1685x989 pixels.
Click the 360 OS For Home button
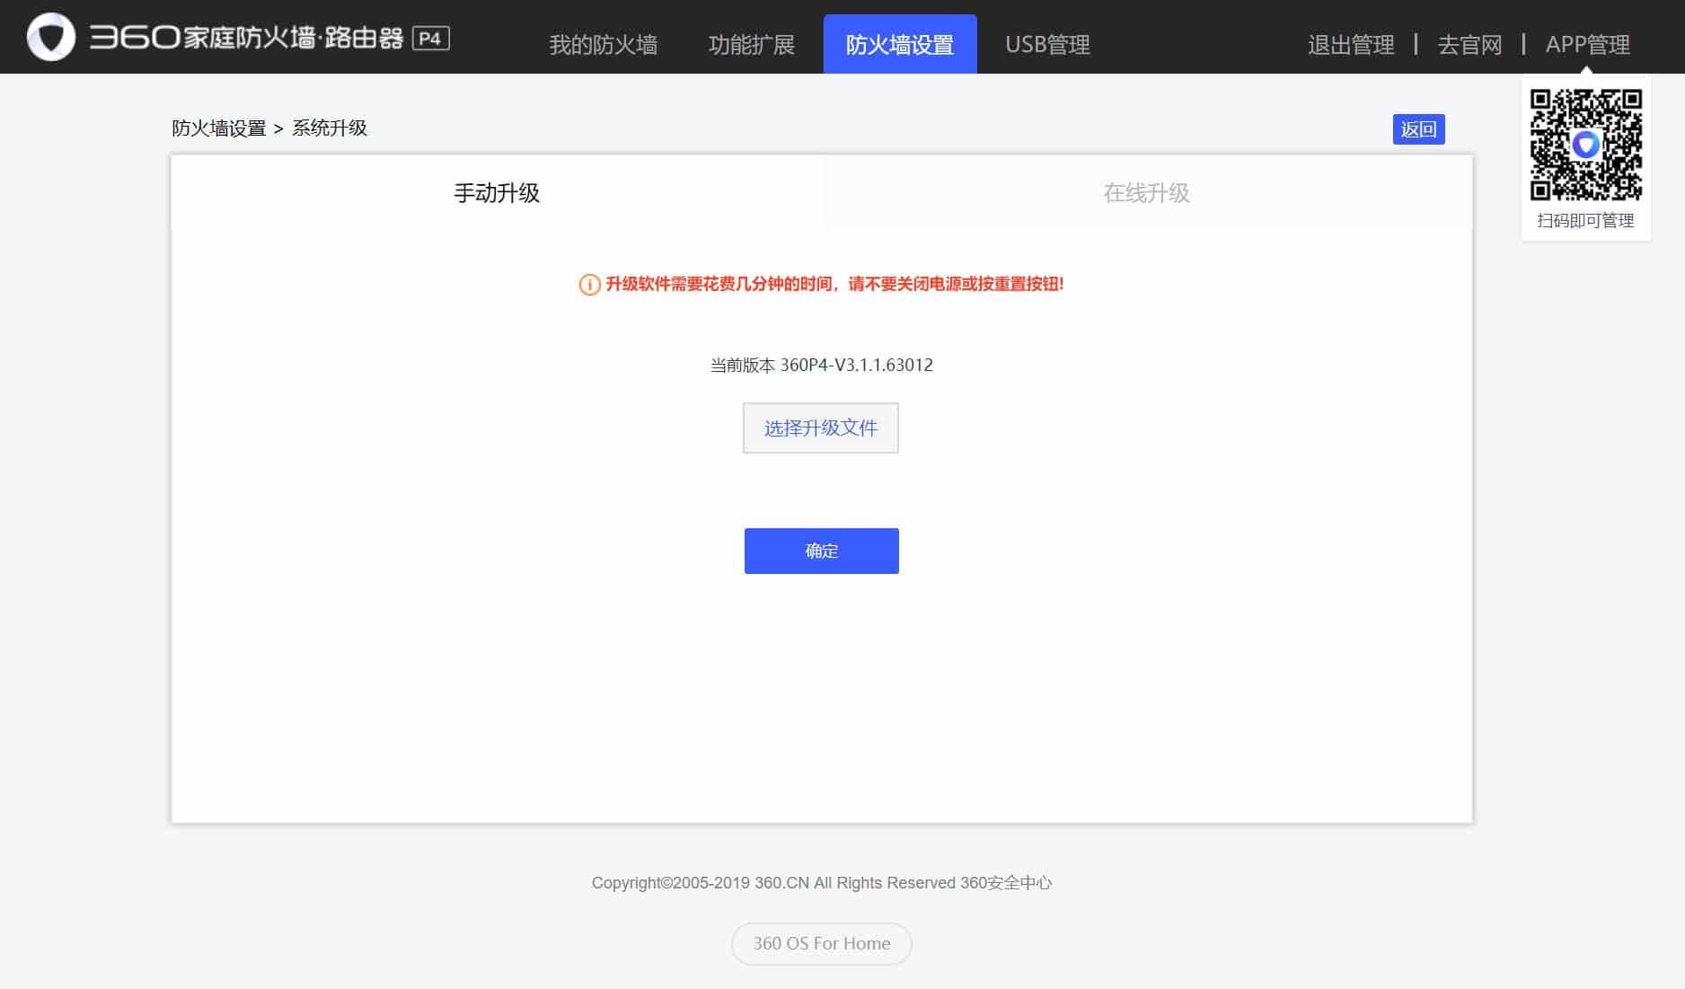pyautogui.click(x=820, y=943)
